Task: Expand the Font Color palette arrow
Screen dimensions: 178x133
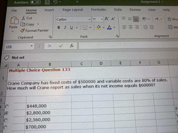Action: pyautogui.click(x=114, y=27)
